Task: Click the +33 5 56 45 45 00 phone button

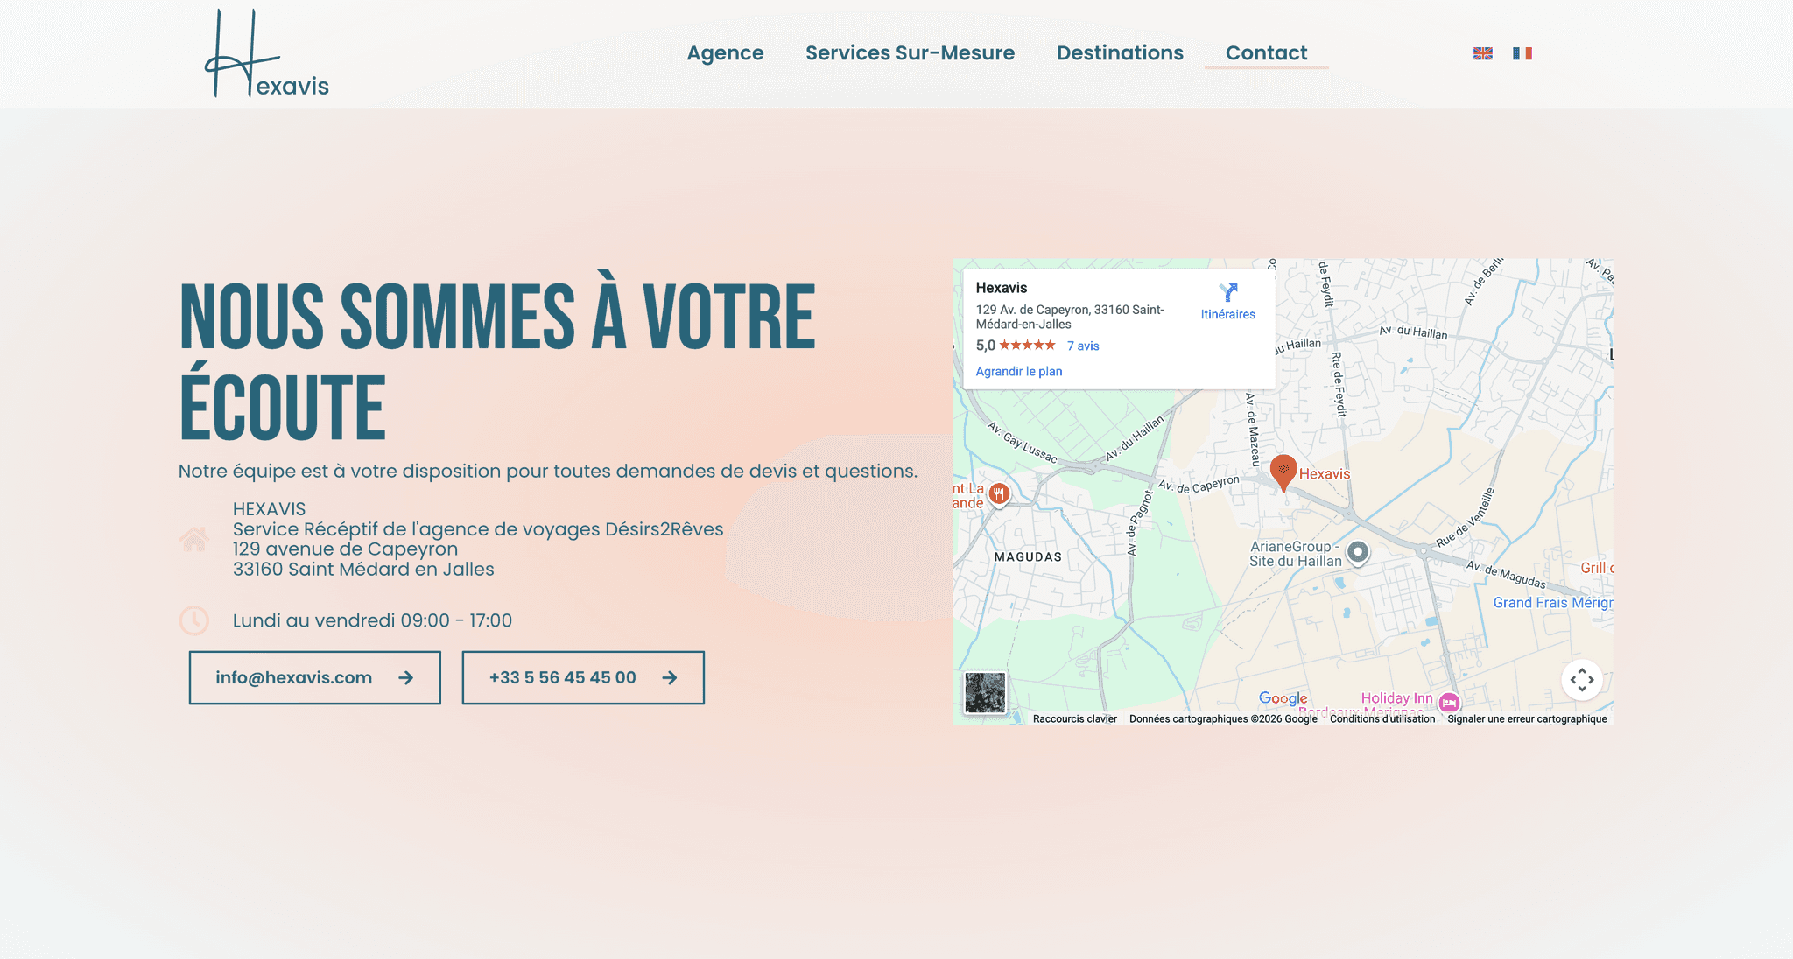Action: click(582, 677)
